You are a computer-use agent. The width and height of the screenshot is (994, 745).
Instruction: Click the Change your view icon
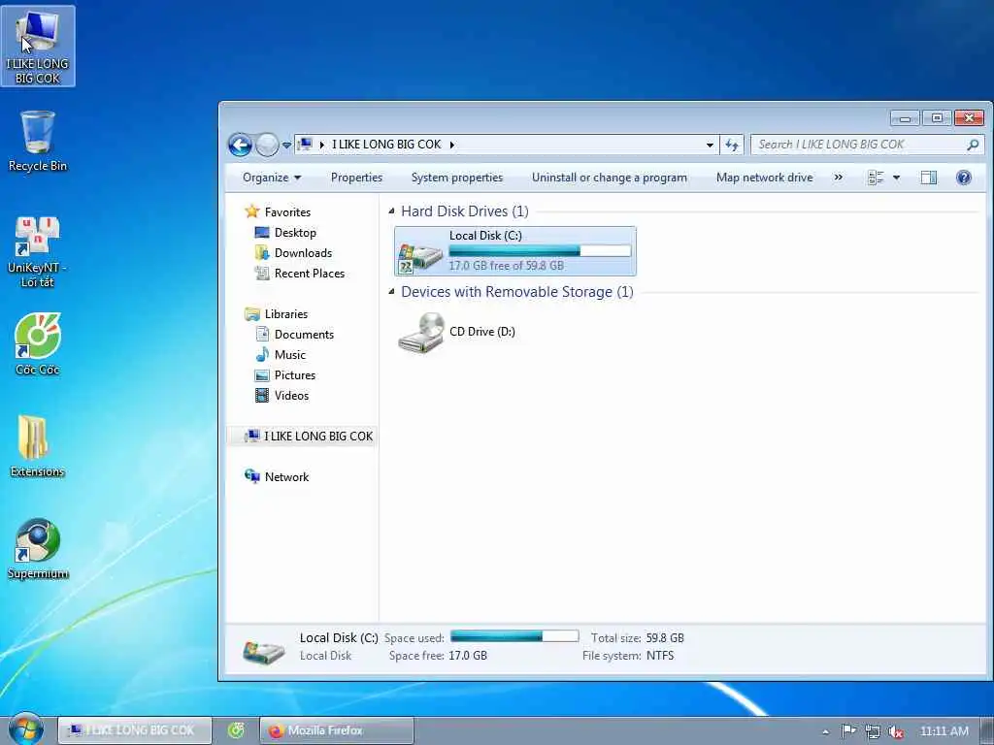coord(876,178)
